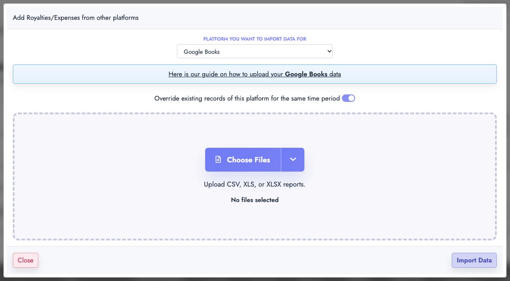Click the 'Override existing records' label text
The image size is (510, 281).
pyautogui.click(x=247, y=98)
